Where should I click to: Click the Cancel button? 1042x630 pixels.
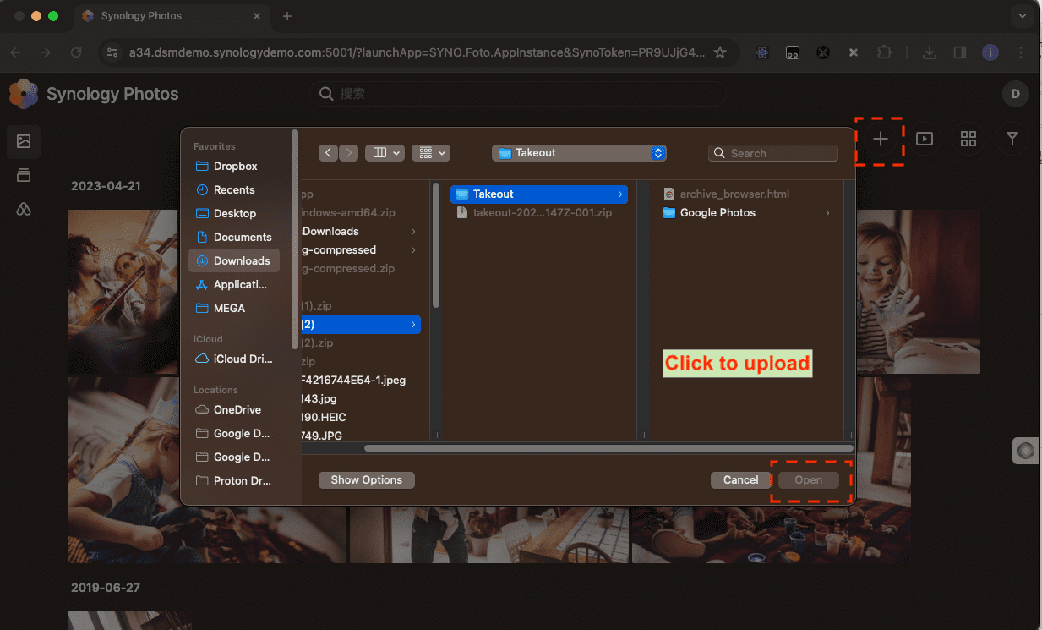pyautogui.click(x=741, y=480)
